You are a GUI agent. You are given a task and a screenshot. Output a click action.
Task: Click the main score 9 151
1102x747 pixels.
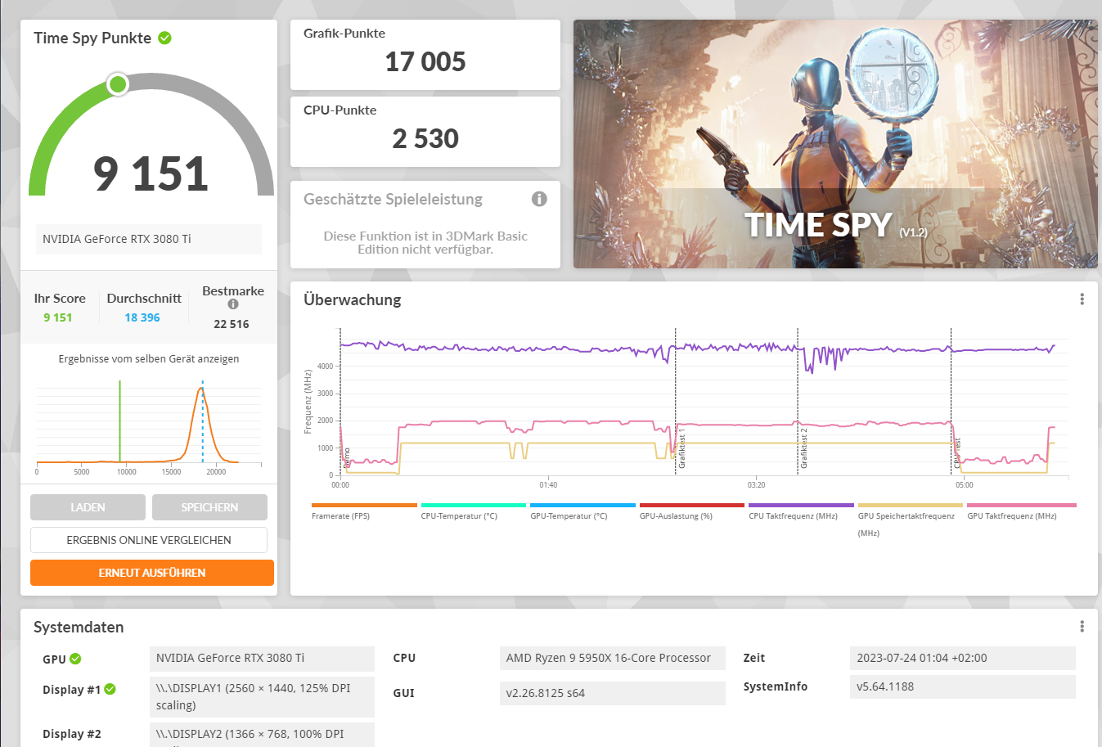[x=151, y=173]
